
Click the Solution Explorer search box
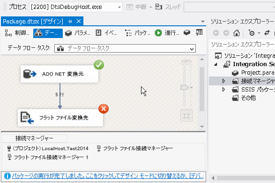click(x=242, y=45)
